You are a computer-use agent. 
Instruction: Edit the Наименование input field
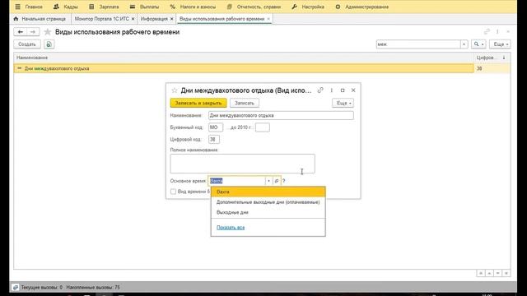coord(281,115)
